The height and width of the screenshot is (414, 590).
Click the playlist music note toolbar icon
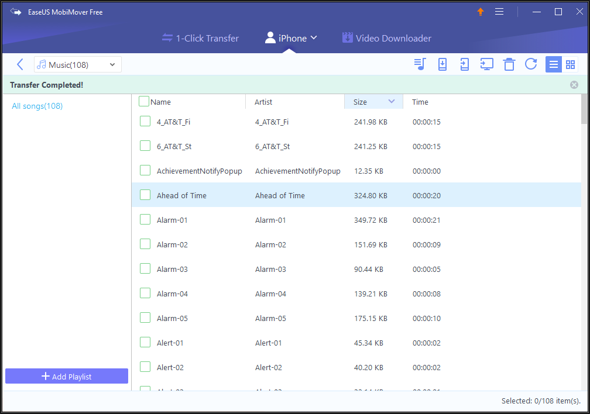(x=420, y=64)
